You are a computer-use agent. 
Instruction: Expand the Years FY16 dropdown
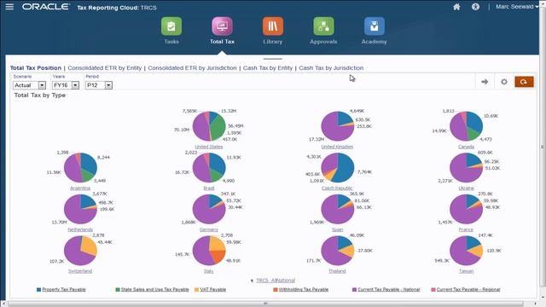point(75,85)
